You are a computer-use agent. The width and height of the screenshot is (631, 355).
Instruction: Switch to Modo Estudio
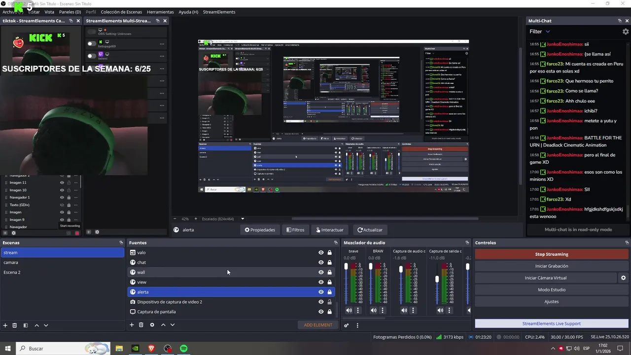[x=552, y=290]
